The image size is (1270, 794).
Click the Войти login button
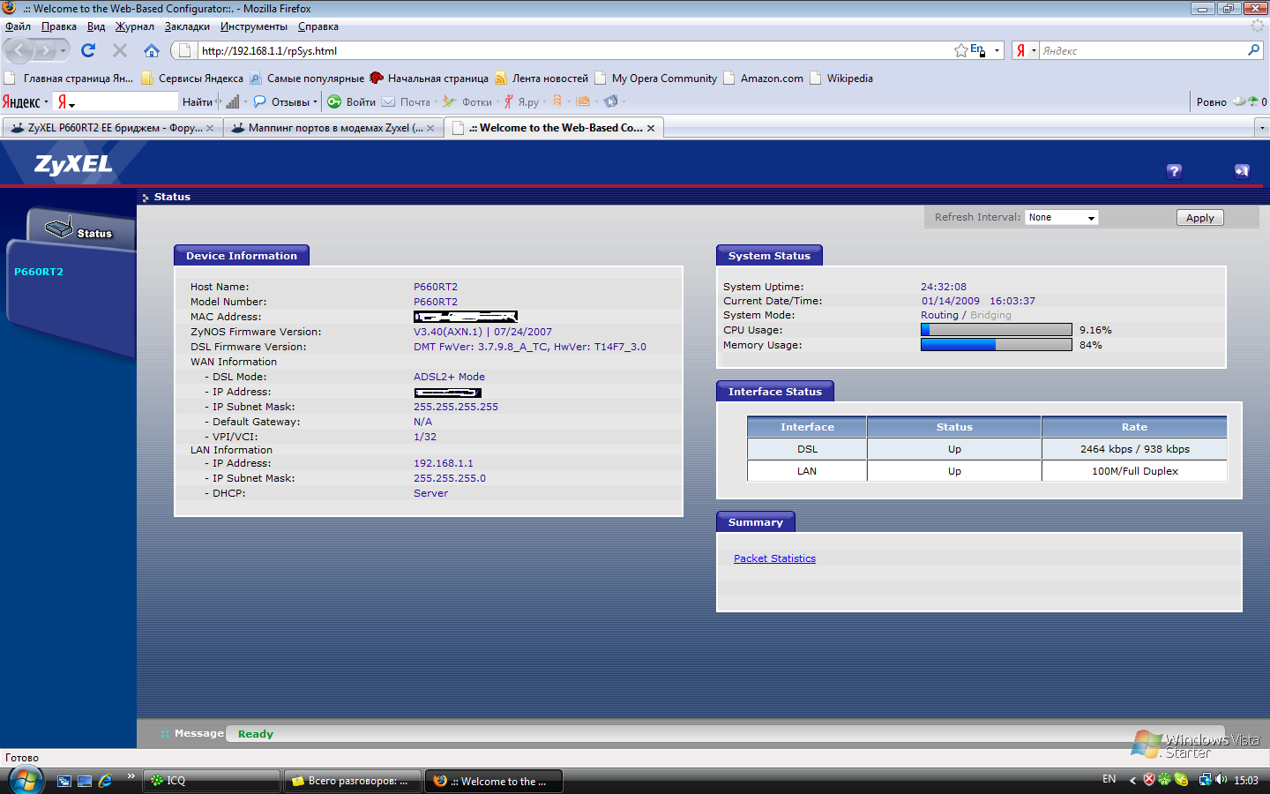(352, 101)
